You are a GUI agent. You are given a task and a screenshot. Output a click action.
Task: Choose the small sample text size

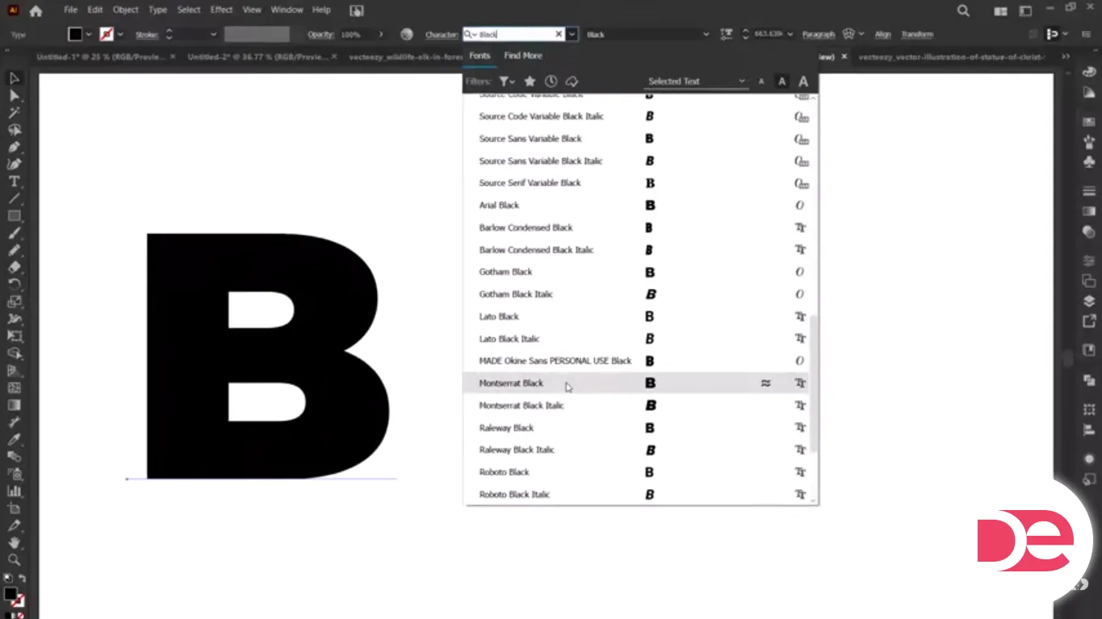761,82
